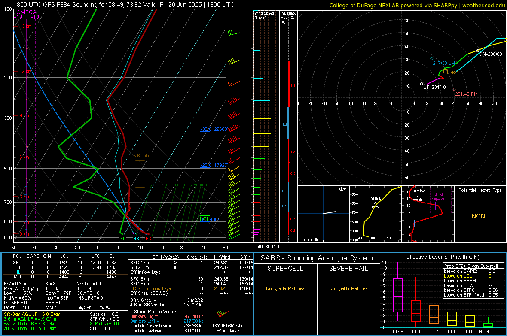Image resolution: width=507 pixels, height=336 pixels.
Task: Click the PW = 0.39in value
Action: (x=16, y=284)
